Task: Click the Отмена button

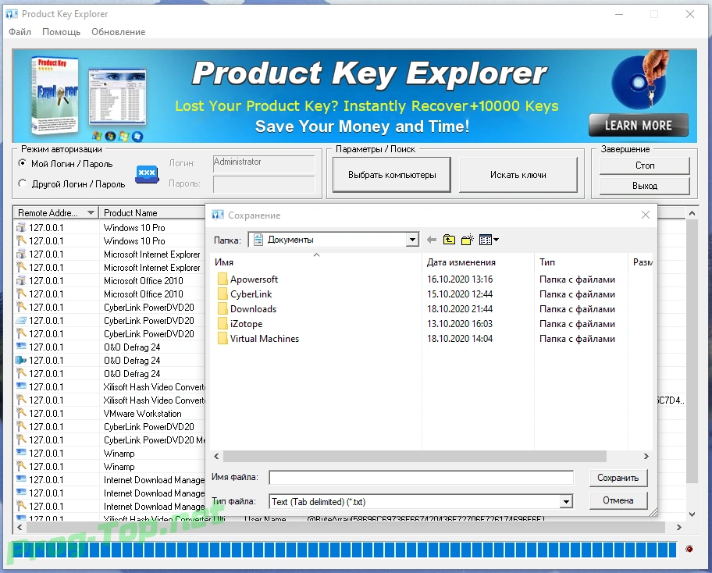Action: [x=618, y=500]
